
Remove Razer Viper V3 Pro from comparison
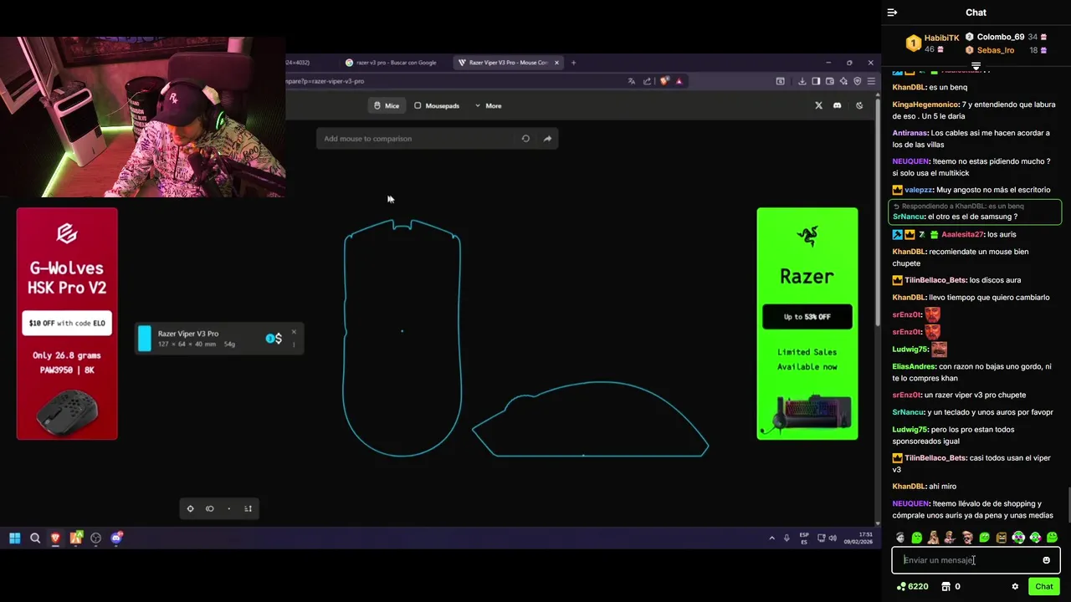point(294,332)
